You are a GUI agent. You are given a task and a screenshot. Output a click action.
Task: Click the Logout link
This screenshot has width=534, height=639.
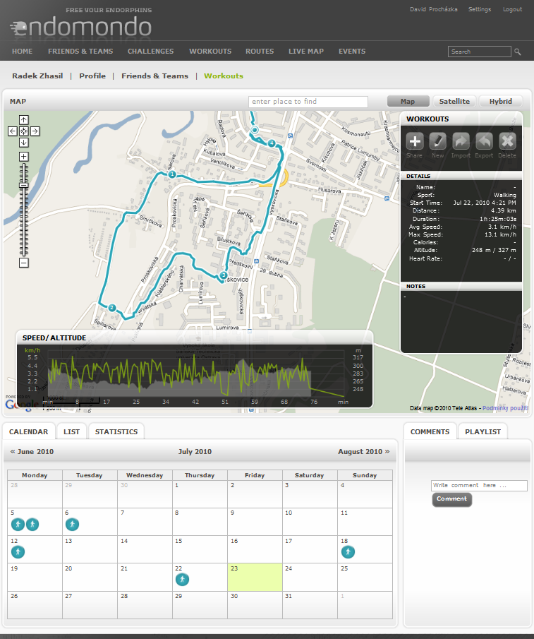click(x=512, y=9)
